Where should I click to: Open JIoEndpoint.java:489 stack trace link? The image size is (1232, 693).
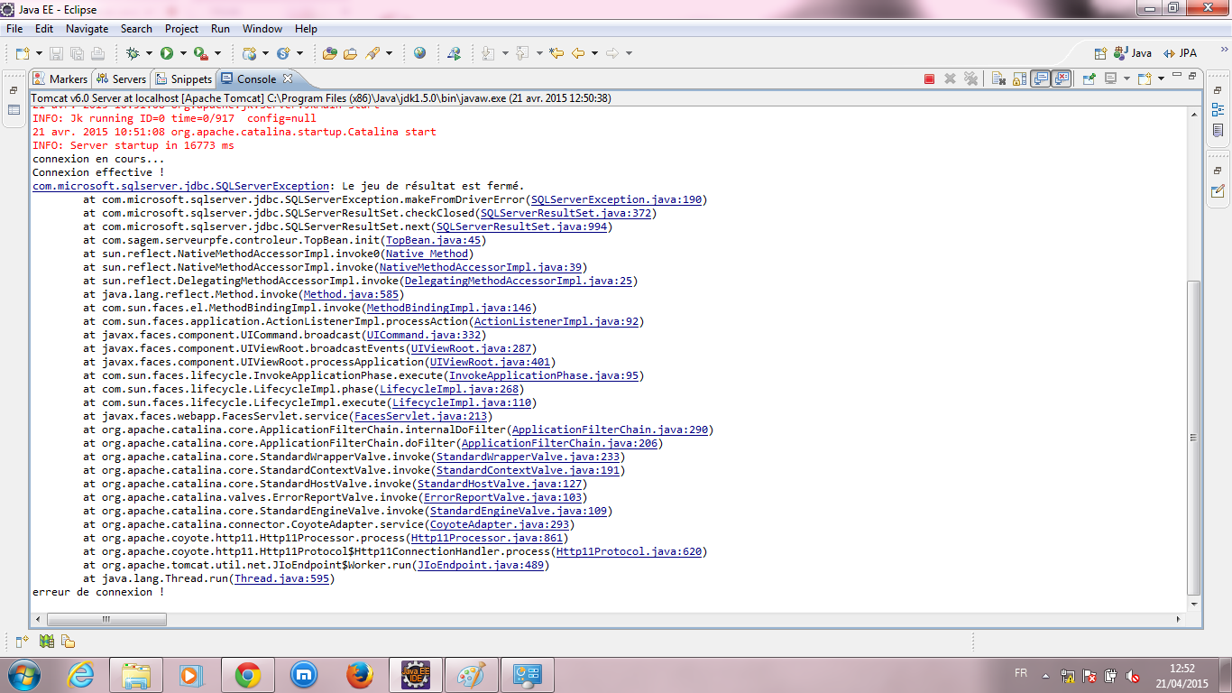[x=480, y=565]
